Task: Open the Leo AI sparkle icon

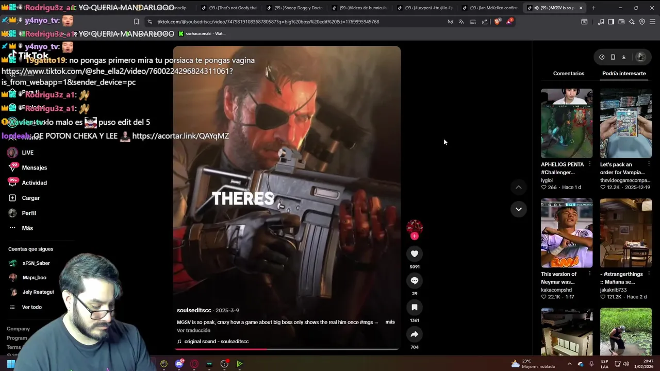Action: 632,22
